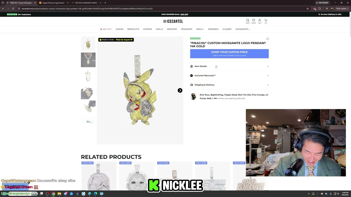Open the header Wishlist heart icon
This screenshot has width=351, height=197.
(254, 21)
